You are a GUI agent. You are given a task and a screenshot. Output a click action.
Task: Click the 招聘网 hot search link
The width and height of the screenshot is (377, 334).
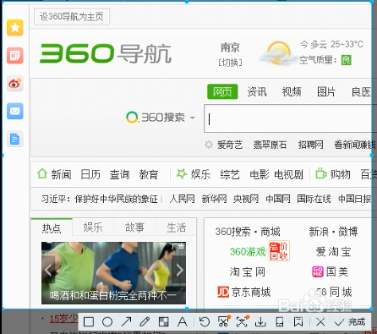tap(311, 145)
